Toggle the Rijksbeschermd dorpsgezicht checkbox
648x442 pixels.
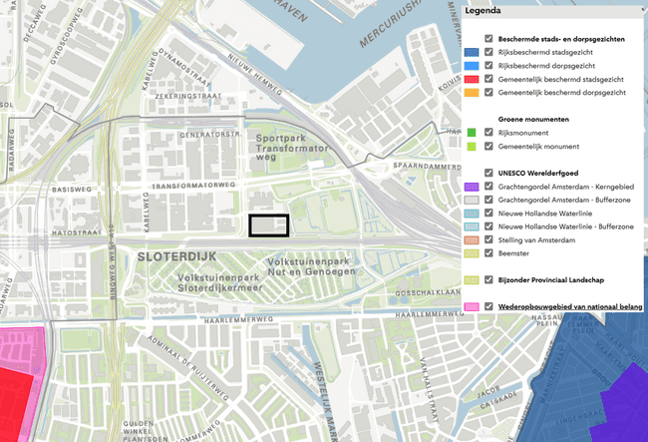488,65
